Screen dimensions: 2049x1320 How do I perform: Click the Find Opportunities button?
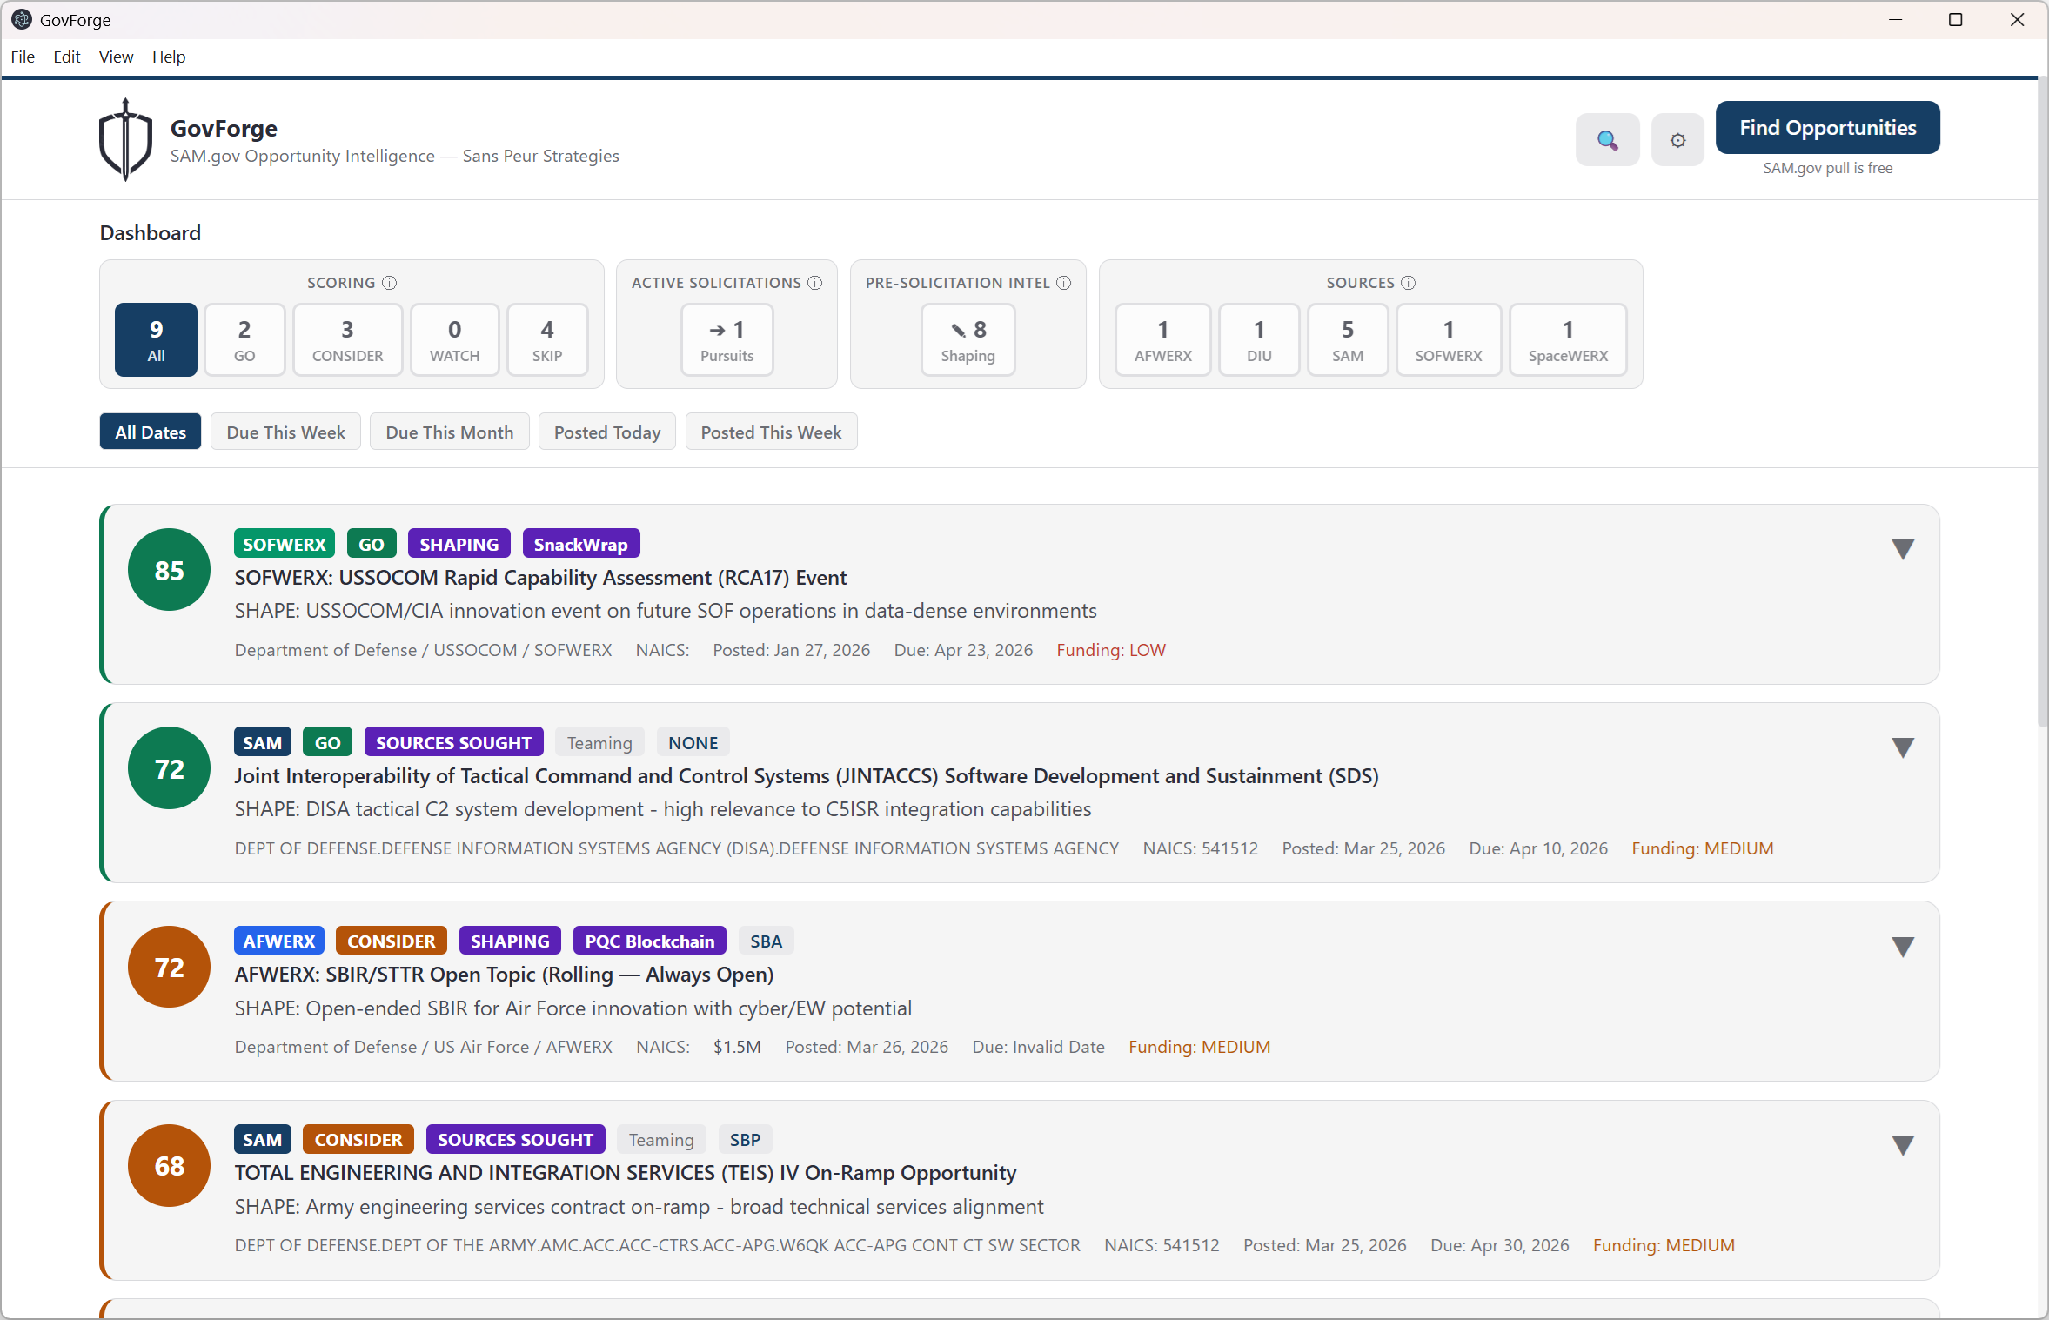click(1827, 128)
